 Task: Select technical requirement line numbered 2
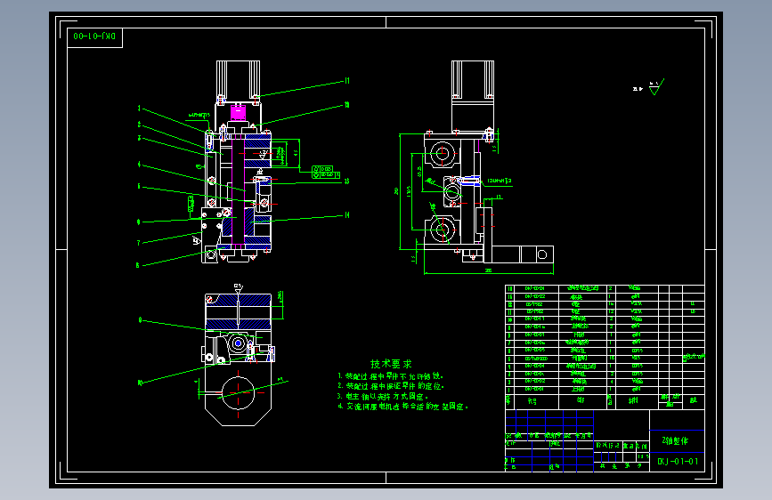tap(391, 386)
